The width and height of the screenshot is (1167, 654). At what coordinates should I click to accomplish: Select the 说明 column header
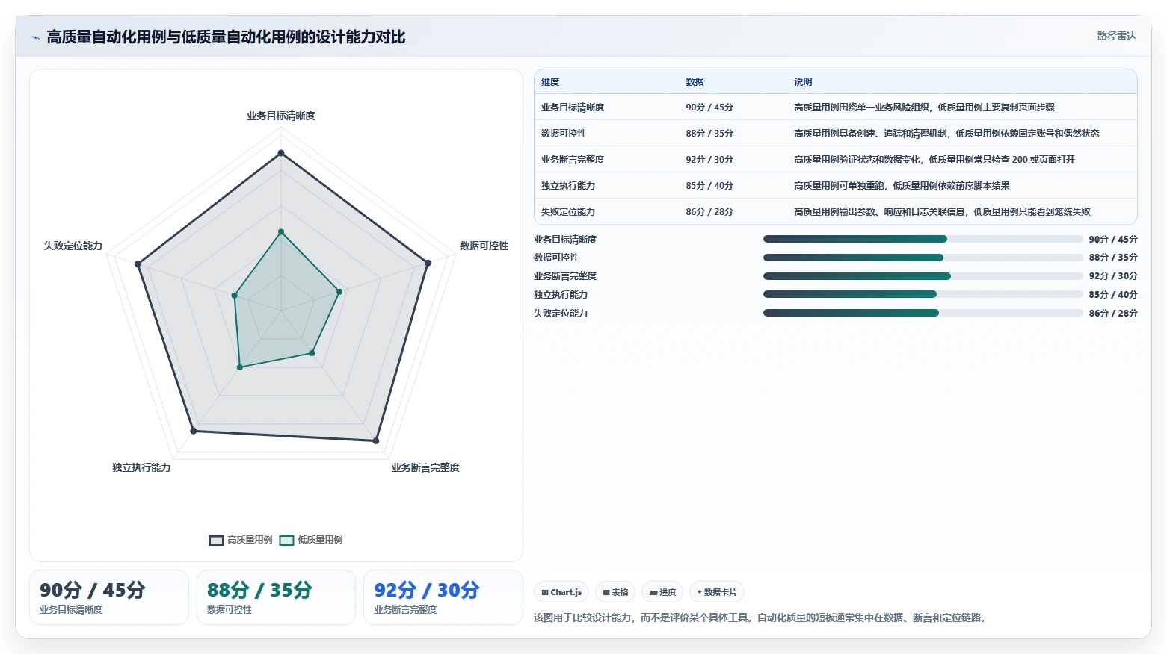pyautogui.click(x=803, y=82)
